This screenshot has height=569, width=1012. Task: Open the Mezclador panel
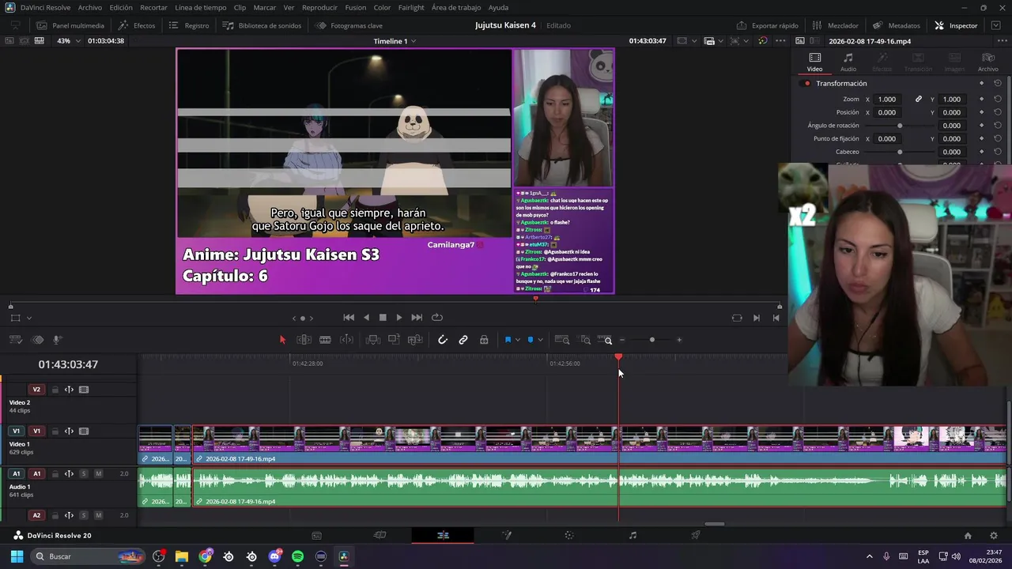coord(835,25)
